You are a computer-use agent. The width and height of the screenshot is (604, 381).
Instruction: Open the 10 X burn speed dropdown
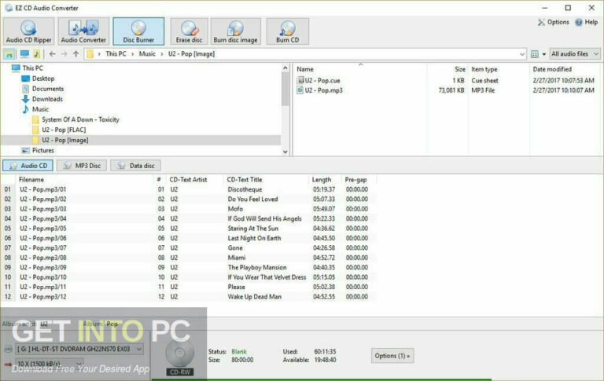click(x=49, y=363)
